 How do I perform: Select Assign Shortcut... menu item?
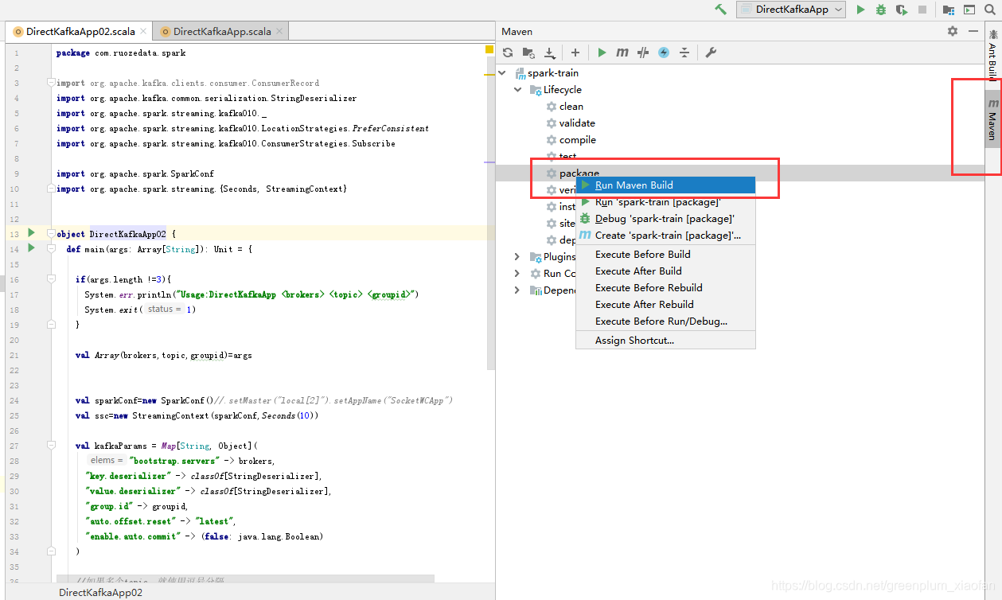[665, 341]
